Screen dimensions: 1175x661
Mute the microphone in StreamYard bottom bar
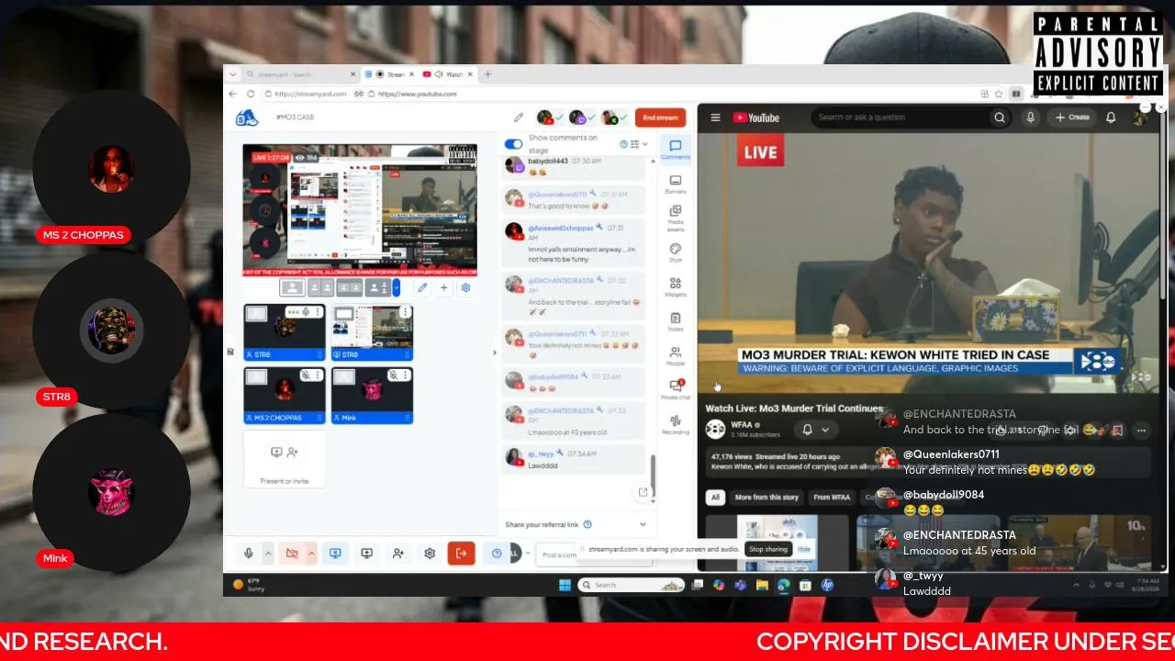tap(249, 553)
